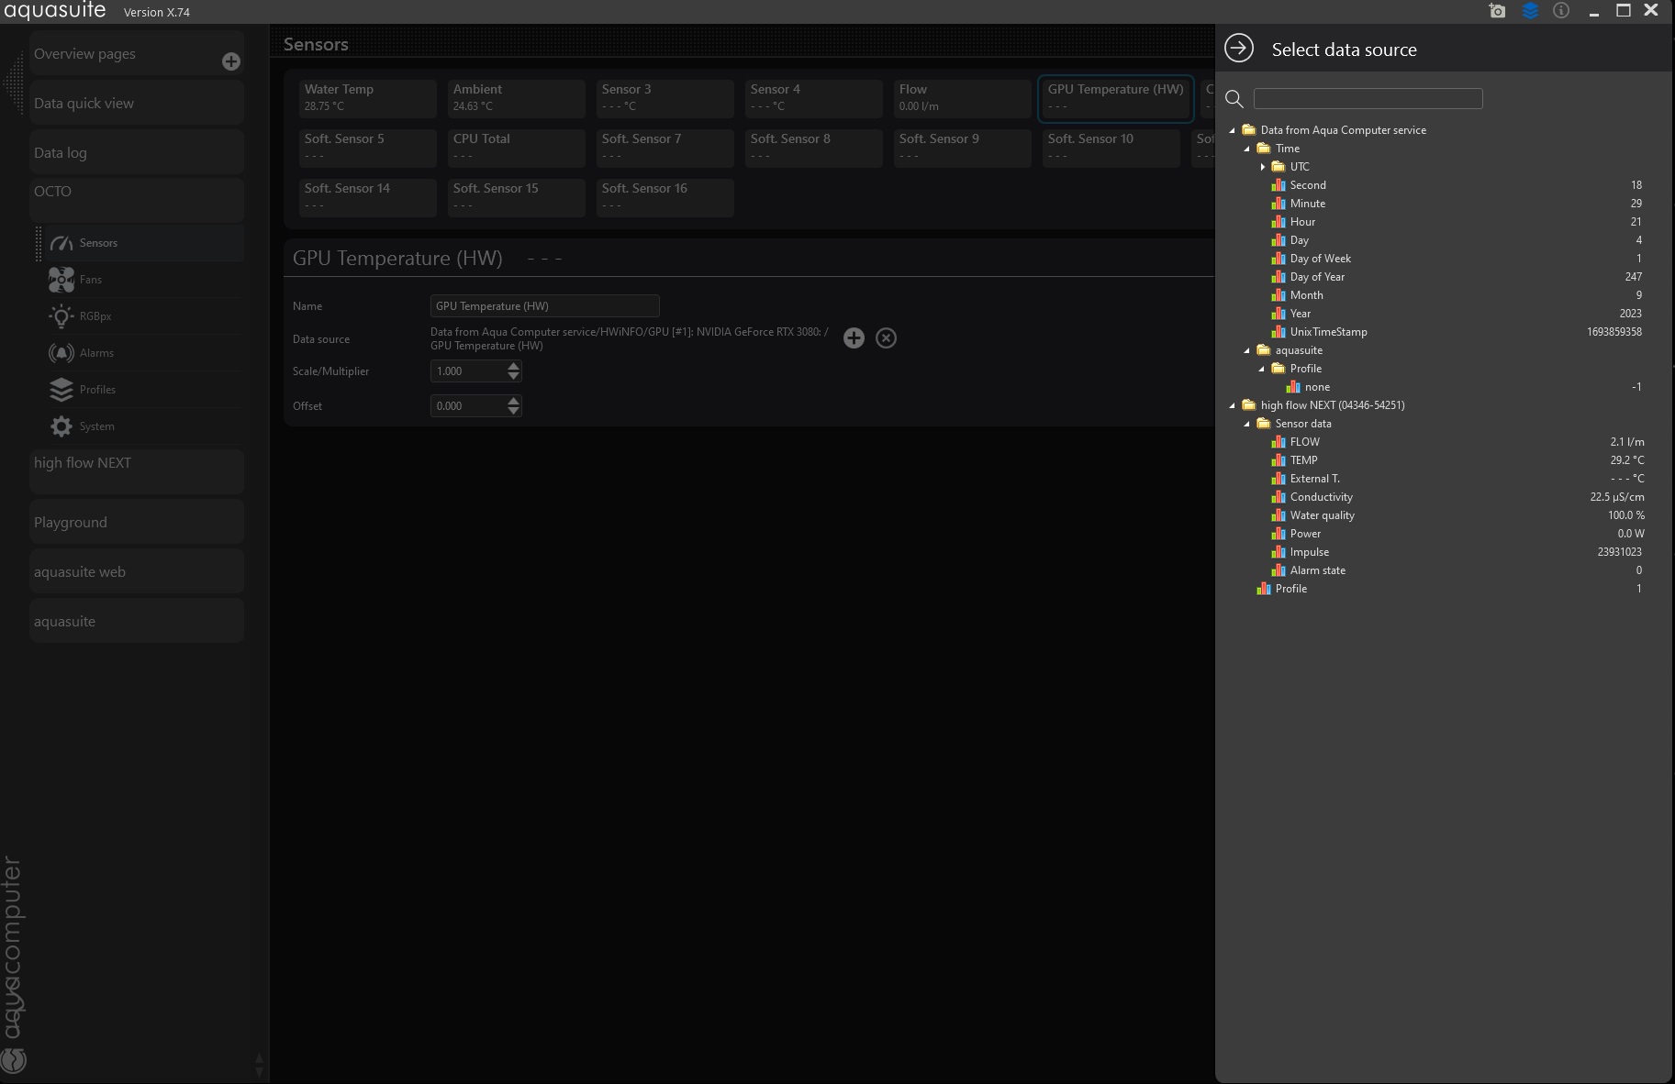Open the Data log menu item
Screen dimensions: 1675x1084
(x=61, y=153)
